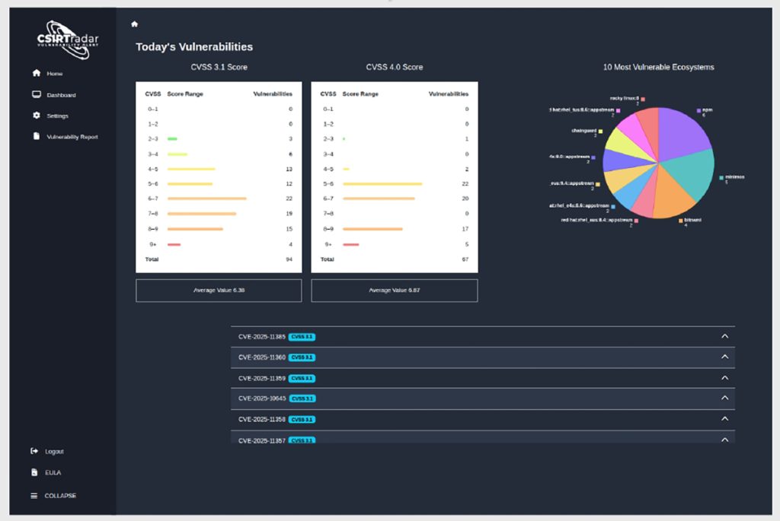Toggle the npm legend entry in pie chart
780x521 pixels.
click(705, 111)
